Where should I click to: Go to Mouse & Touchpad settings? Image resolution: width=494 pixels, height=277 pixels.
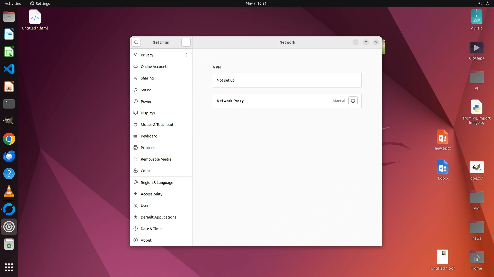(157, 125)
